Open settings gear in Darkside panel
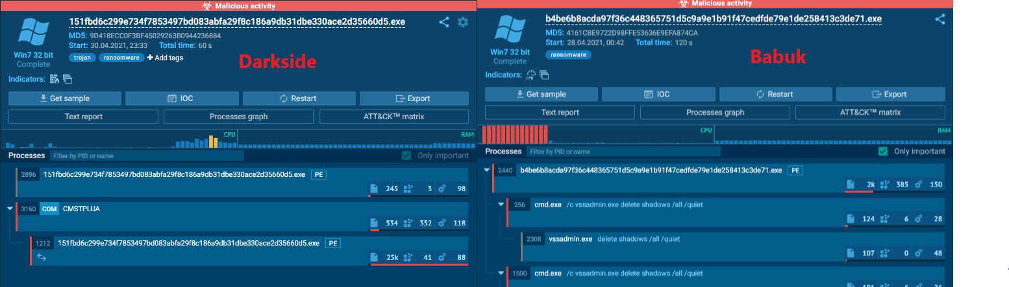 pyautogui.click(x=463, y=22)
